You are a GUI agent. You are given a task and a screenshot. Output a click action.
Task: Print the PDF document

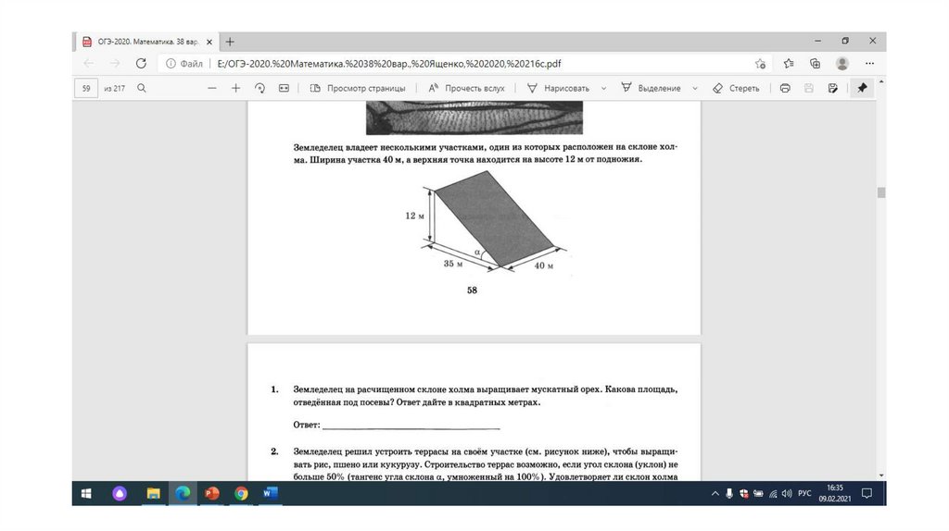785,88
